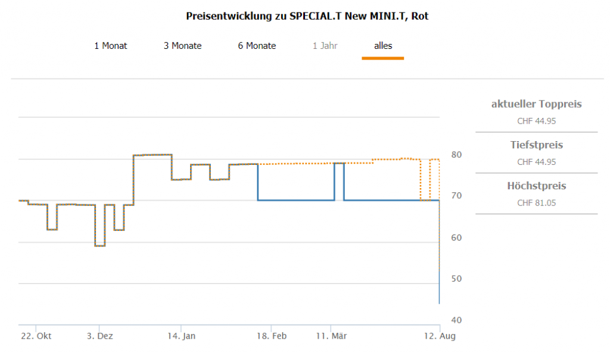Click the greyed-out '1 Jahr' tab
This screenshot has height=353, width=610.
[325, 46]
